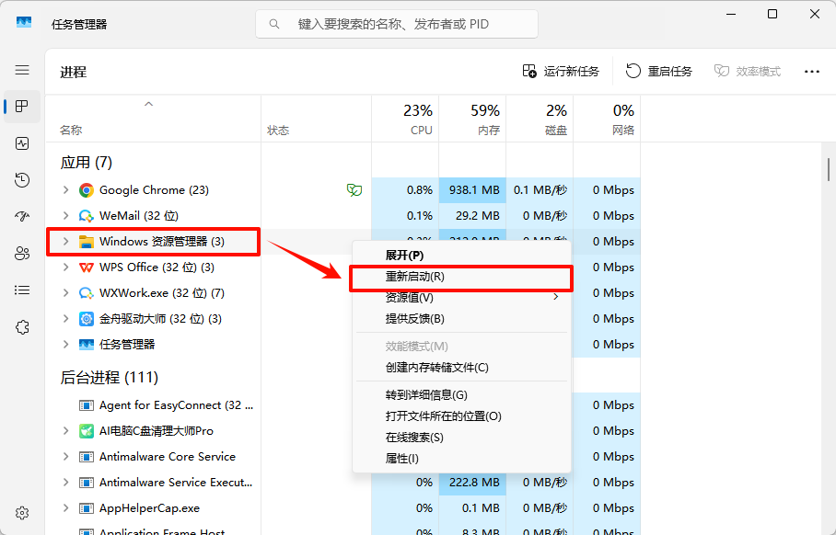Switch to the App history panel
The image size is (836, 535).
20,179
